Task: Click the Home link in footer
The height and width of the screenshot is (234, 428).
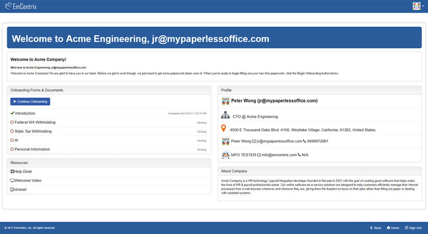Action: click(393, 228)
